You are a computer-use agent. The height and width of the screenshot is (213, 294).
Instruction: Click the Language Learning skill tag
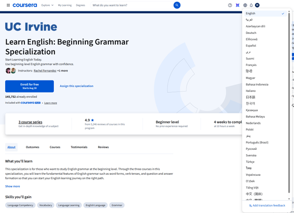tap(69, 205)
